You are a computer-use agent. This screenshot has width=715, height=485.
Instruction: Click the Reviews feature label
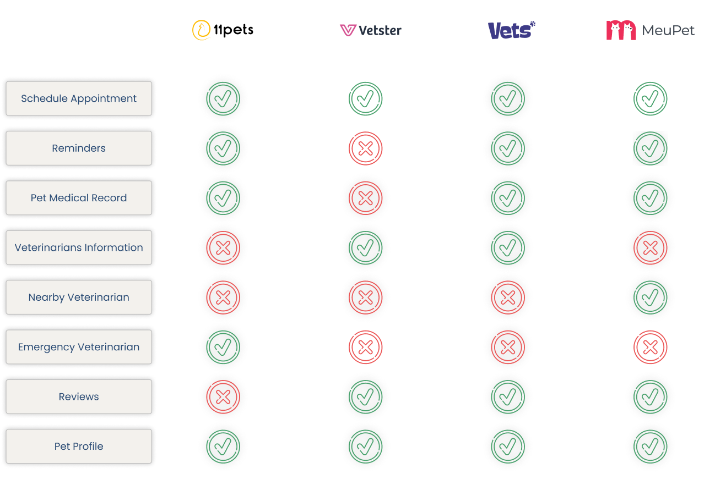(x=79, y=396)
